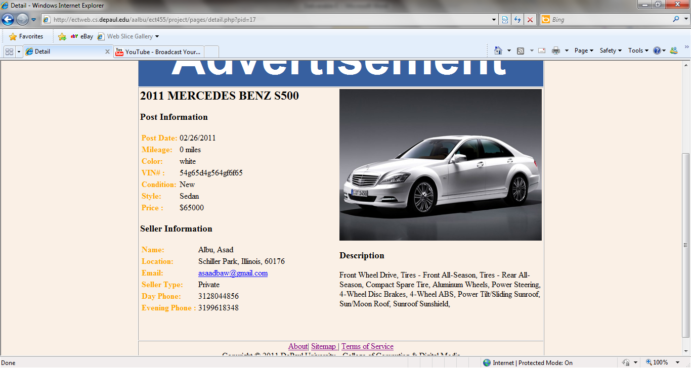Open the Safety menu
691x368 pixels.
tap(611, 51)
